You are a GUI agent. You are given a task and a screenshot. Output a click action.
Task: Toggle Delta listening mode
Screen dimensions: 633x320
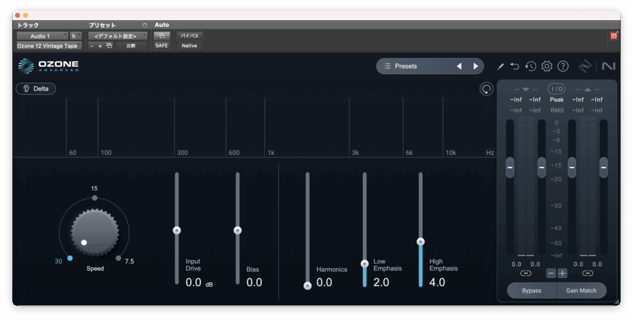pyautogui.click(x=36, y=88)
